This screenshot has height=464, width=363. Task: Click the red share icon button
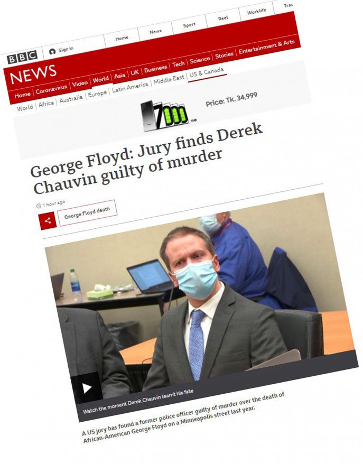48,221
